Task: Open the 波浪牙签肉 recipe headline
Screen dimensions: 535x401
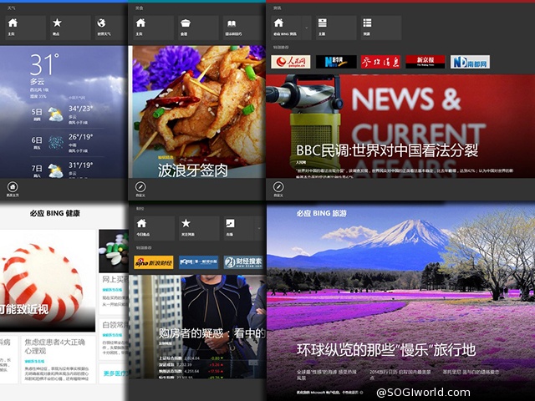Action: [193, 170]
